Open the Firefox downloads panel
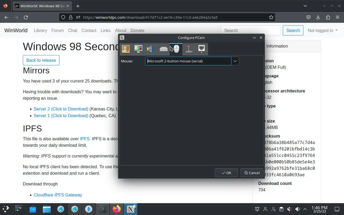This screenshot has height=215, width=344. pyautogui.click(x=318, y=17)
